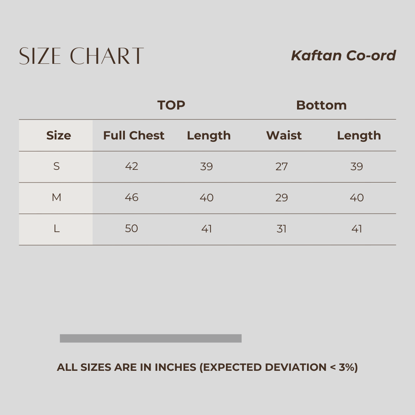Click the Length header under TOP

(209, 136)
